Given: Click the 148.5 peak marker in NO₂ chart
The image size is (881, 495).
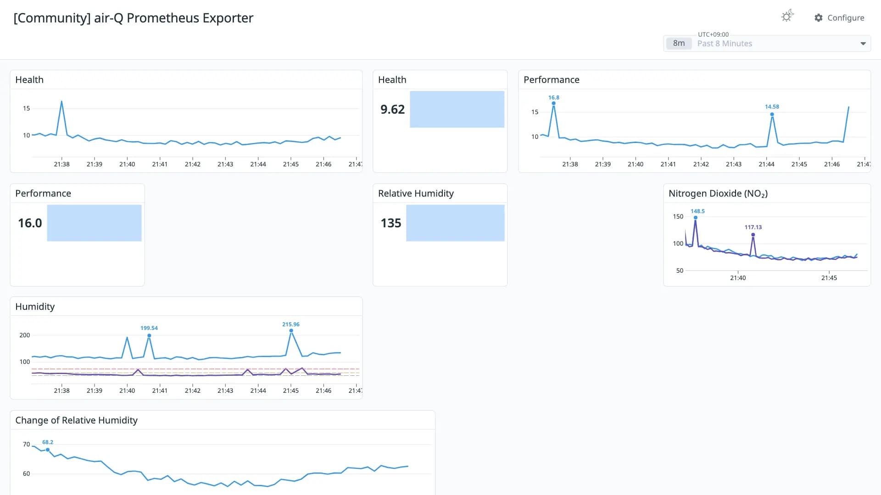Looking at the screenshot, I should pyautogui.click(x=696, y=217).
